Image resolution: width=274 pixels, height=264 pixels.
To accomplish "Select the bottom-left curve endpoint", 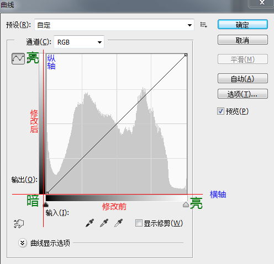I will [x=47, y=193].
